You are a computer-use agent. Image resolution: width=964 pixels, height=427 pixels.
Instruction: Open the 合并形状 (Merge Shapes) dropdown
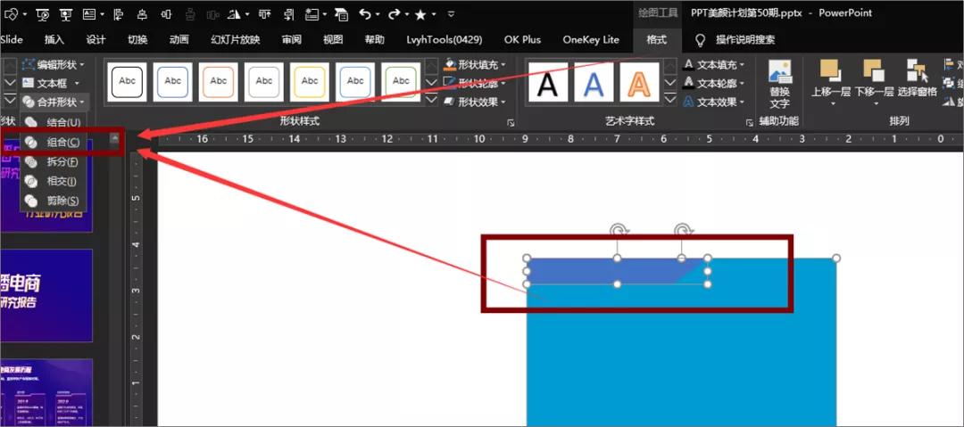point(54,102)
